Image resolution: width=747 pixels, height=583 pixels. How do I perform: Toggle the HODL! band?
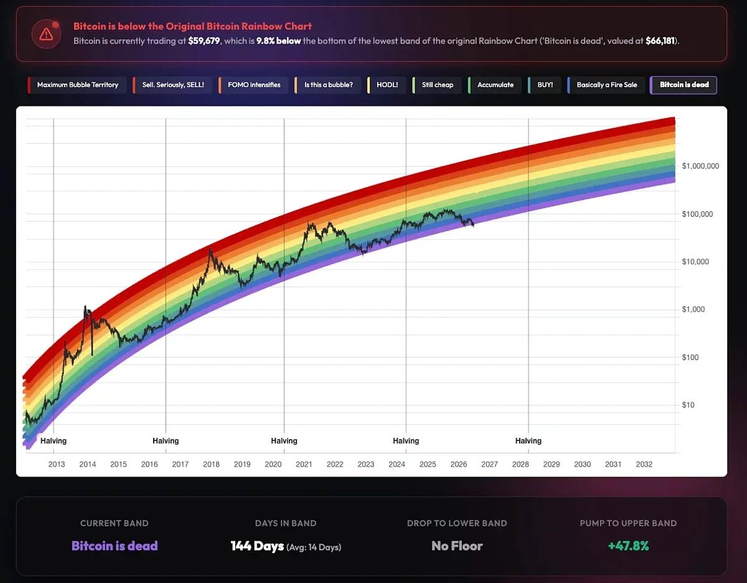387,85
